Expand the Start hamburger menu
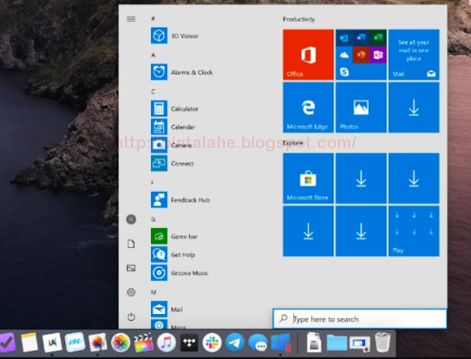The width and height of the screenshot is (471, 359). [x=131, y=19]
